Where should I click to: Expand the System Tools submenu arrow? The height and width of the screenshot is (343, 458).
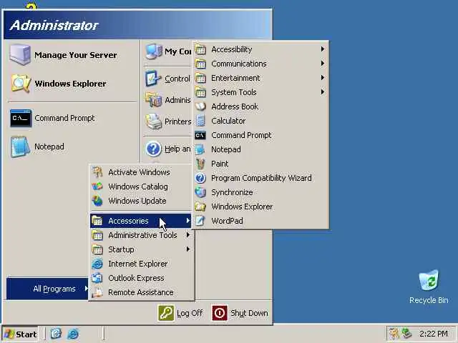[x=322, y=92]
